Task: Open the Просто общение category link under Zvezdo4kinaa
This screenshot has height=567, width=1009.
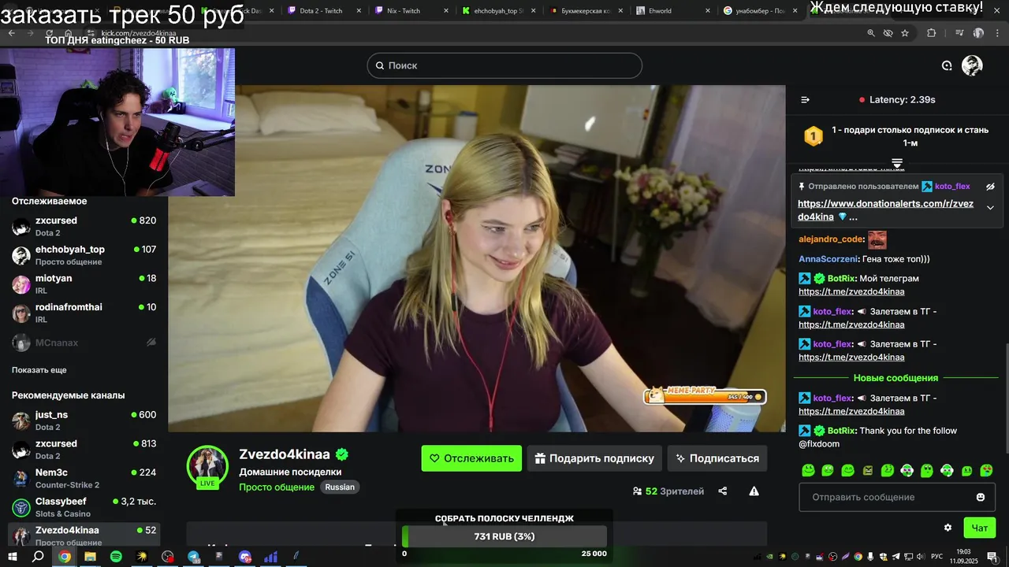Action: click(277, 487)
